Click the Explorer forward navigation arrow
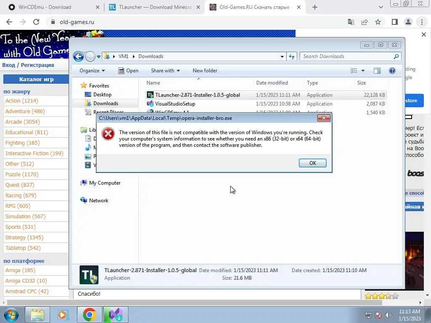 pyautogui.click(x=90, y=57)
